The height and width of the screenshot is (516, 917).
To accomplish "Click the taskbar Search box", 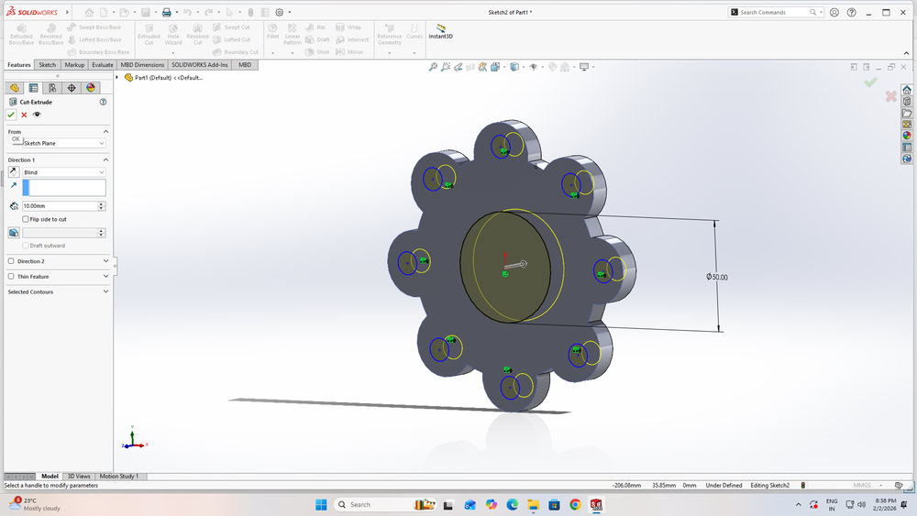I will click(385, 505).
